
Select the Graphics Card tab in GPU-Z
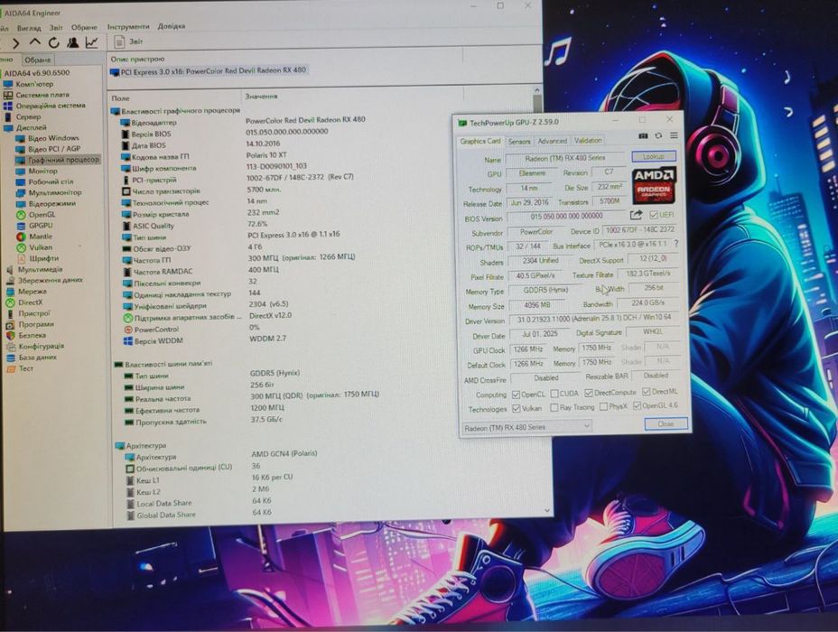pos(480,142)
